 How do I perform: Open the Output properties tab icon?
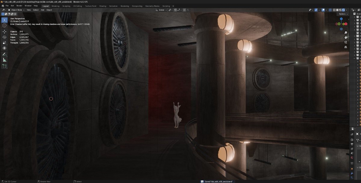pyautogui.click(x=352, y=144)
